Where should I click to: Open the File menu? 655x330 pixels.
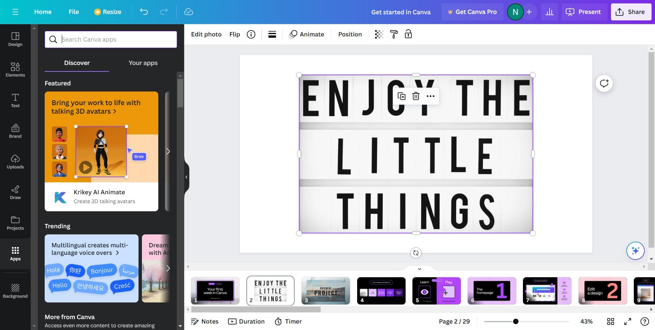pos(74,12)
